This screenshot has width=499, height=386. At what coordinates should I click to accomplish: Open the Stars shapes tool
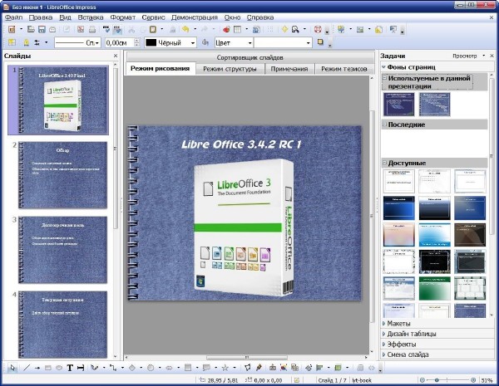(x=225, y=367)
